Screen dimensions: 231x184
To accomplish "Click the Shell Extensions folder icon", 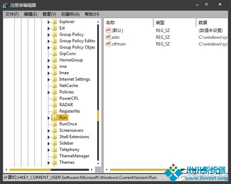I will point(55,137).
